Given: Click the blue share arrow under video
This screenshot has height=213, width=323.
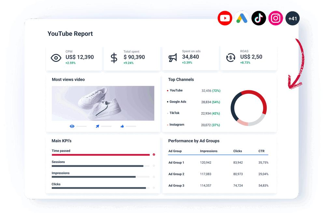Looking at the screenshot, I should coord(97,126).
